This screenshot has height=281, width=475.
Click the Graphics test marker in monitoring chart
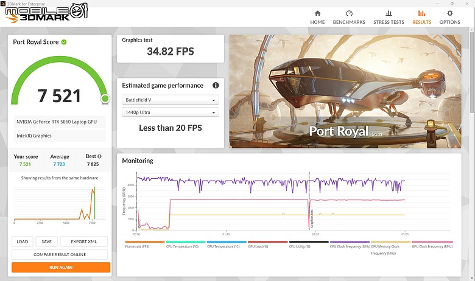(x=312, y=218)
